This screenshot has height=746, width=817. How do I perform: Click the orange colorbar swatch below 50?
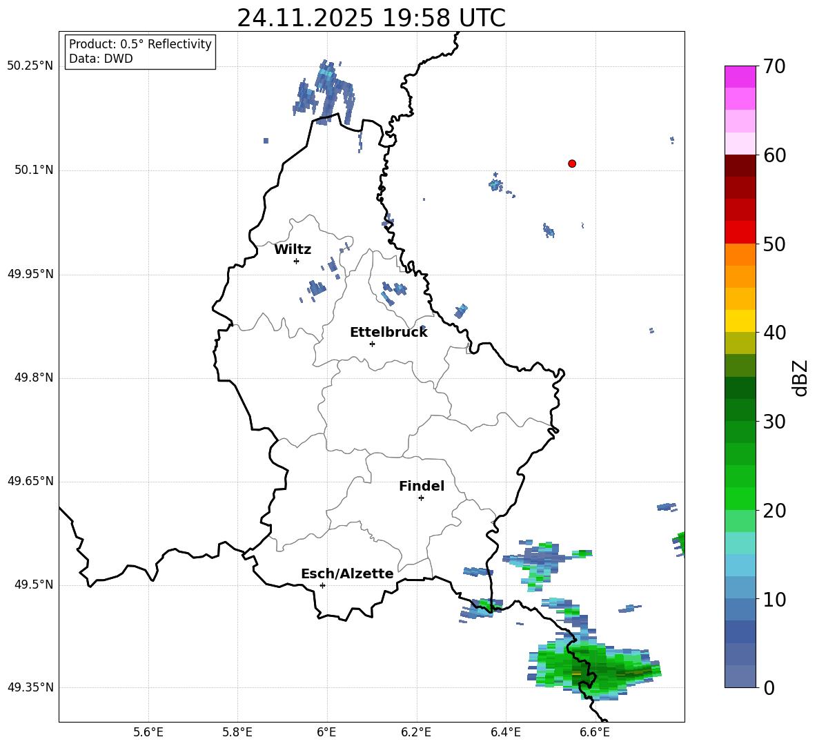[x=740, y=255]
